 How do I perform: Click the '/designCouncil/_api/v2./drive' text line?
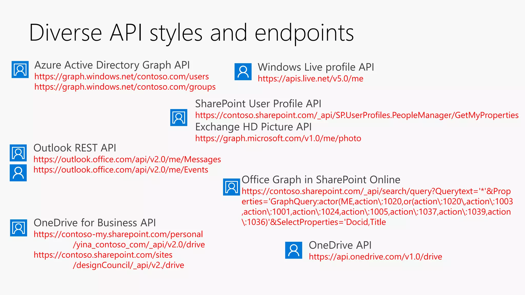[128, 265]
